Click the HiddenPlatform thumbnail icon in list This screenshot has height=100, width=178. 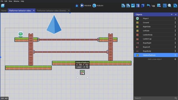click(137, 55)
